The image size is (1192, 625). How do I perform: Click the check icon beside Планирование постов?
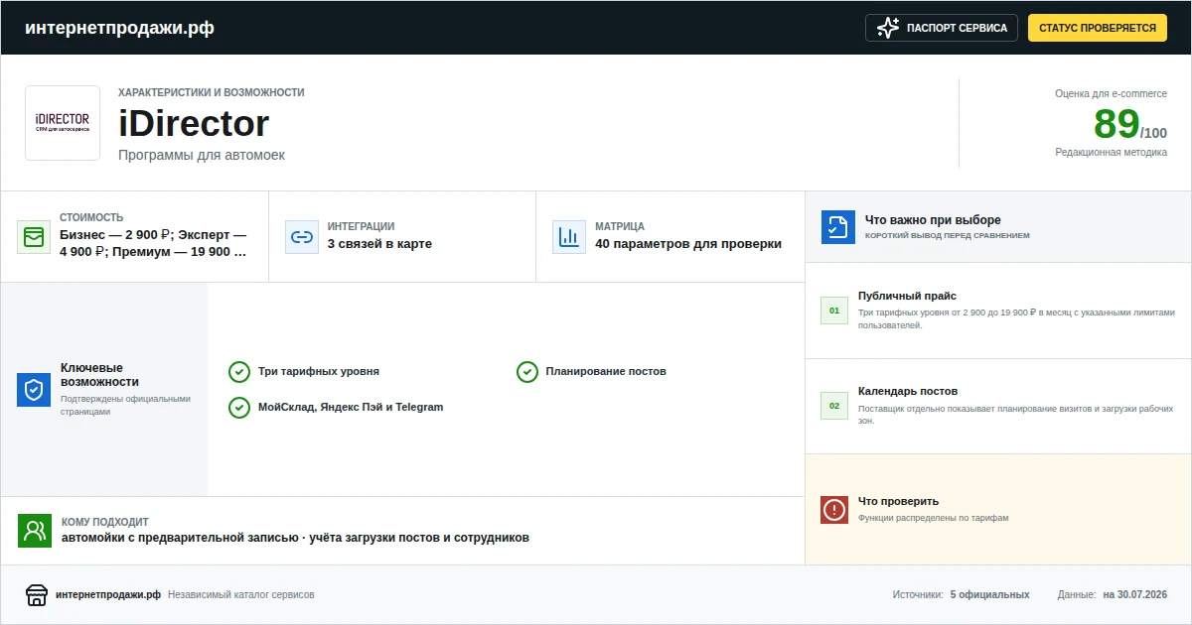[x=527, y=372]
